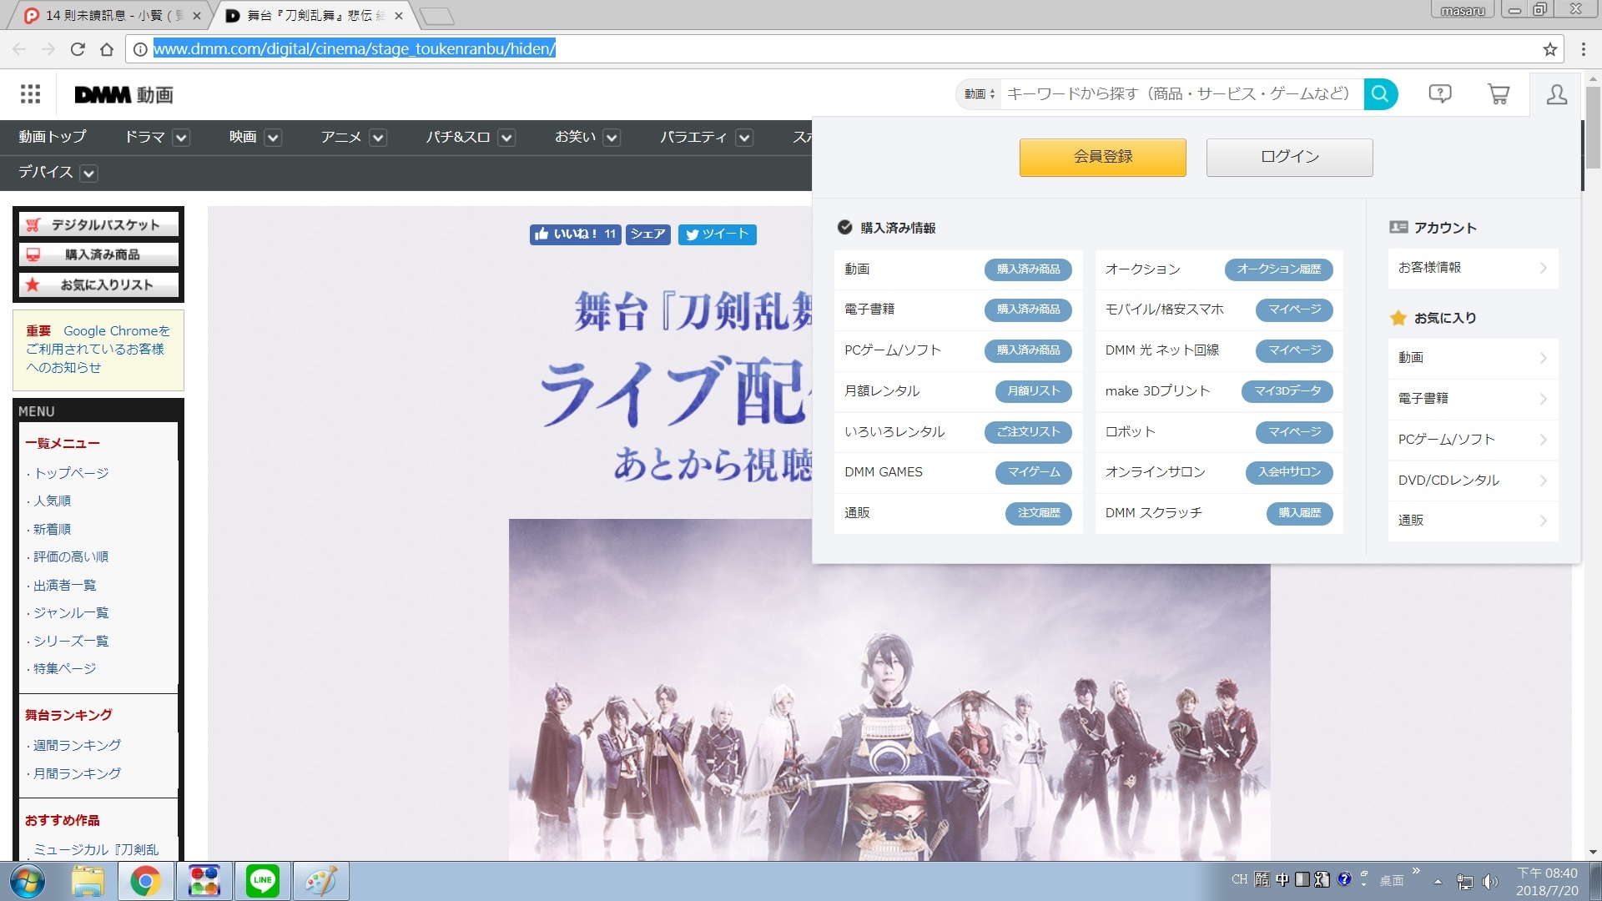Open お客様情報 account row
1602x901 pixels.
click(1473, 268)
